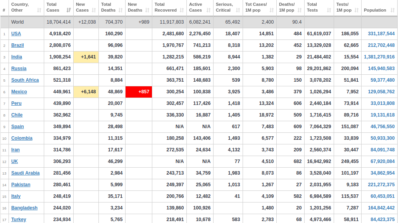Open UK population link 67,920,084
This screenshot has width=398, height=223.
coord(382,161)
